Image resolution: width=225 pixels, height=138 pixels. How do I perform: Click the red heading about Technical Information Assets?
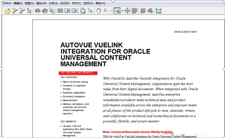click(138, 132)
